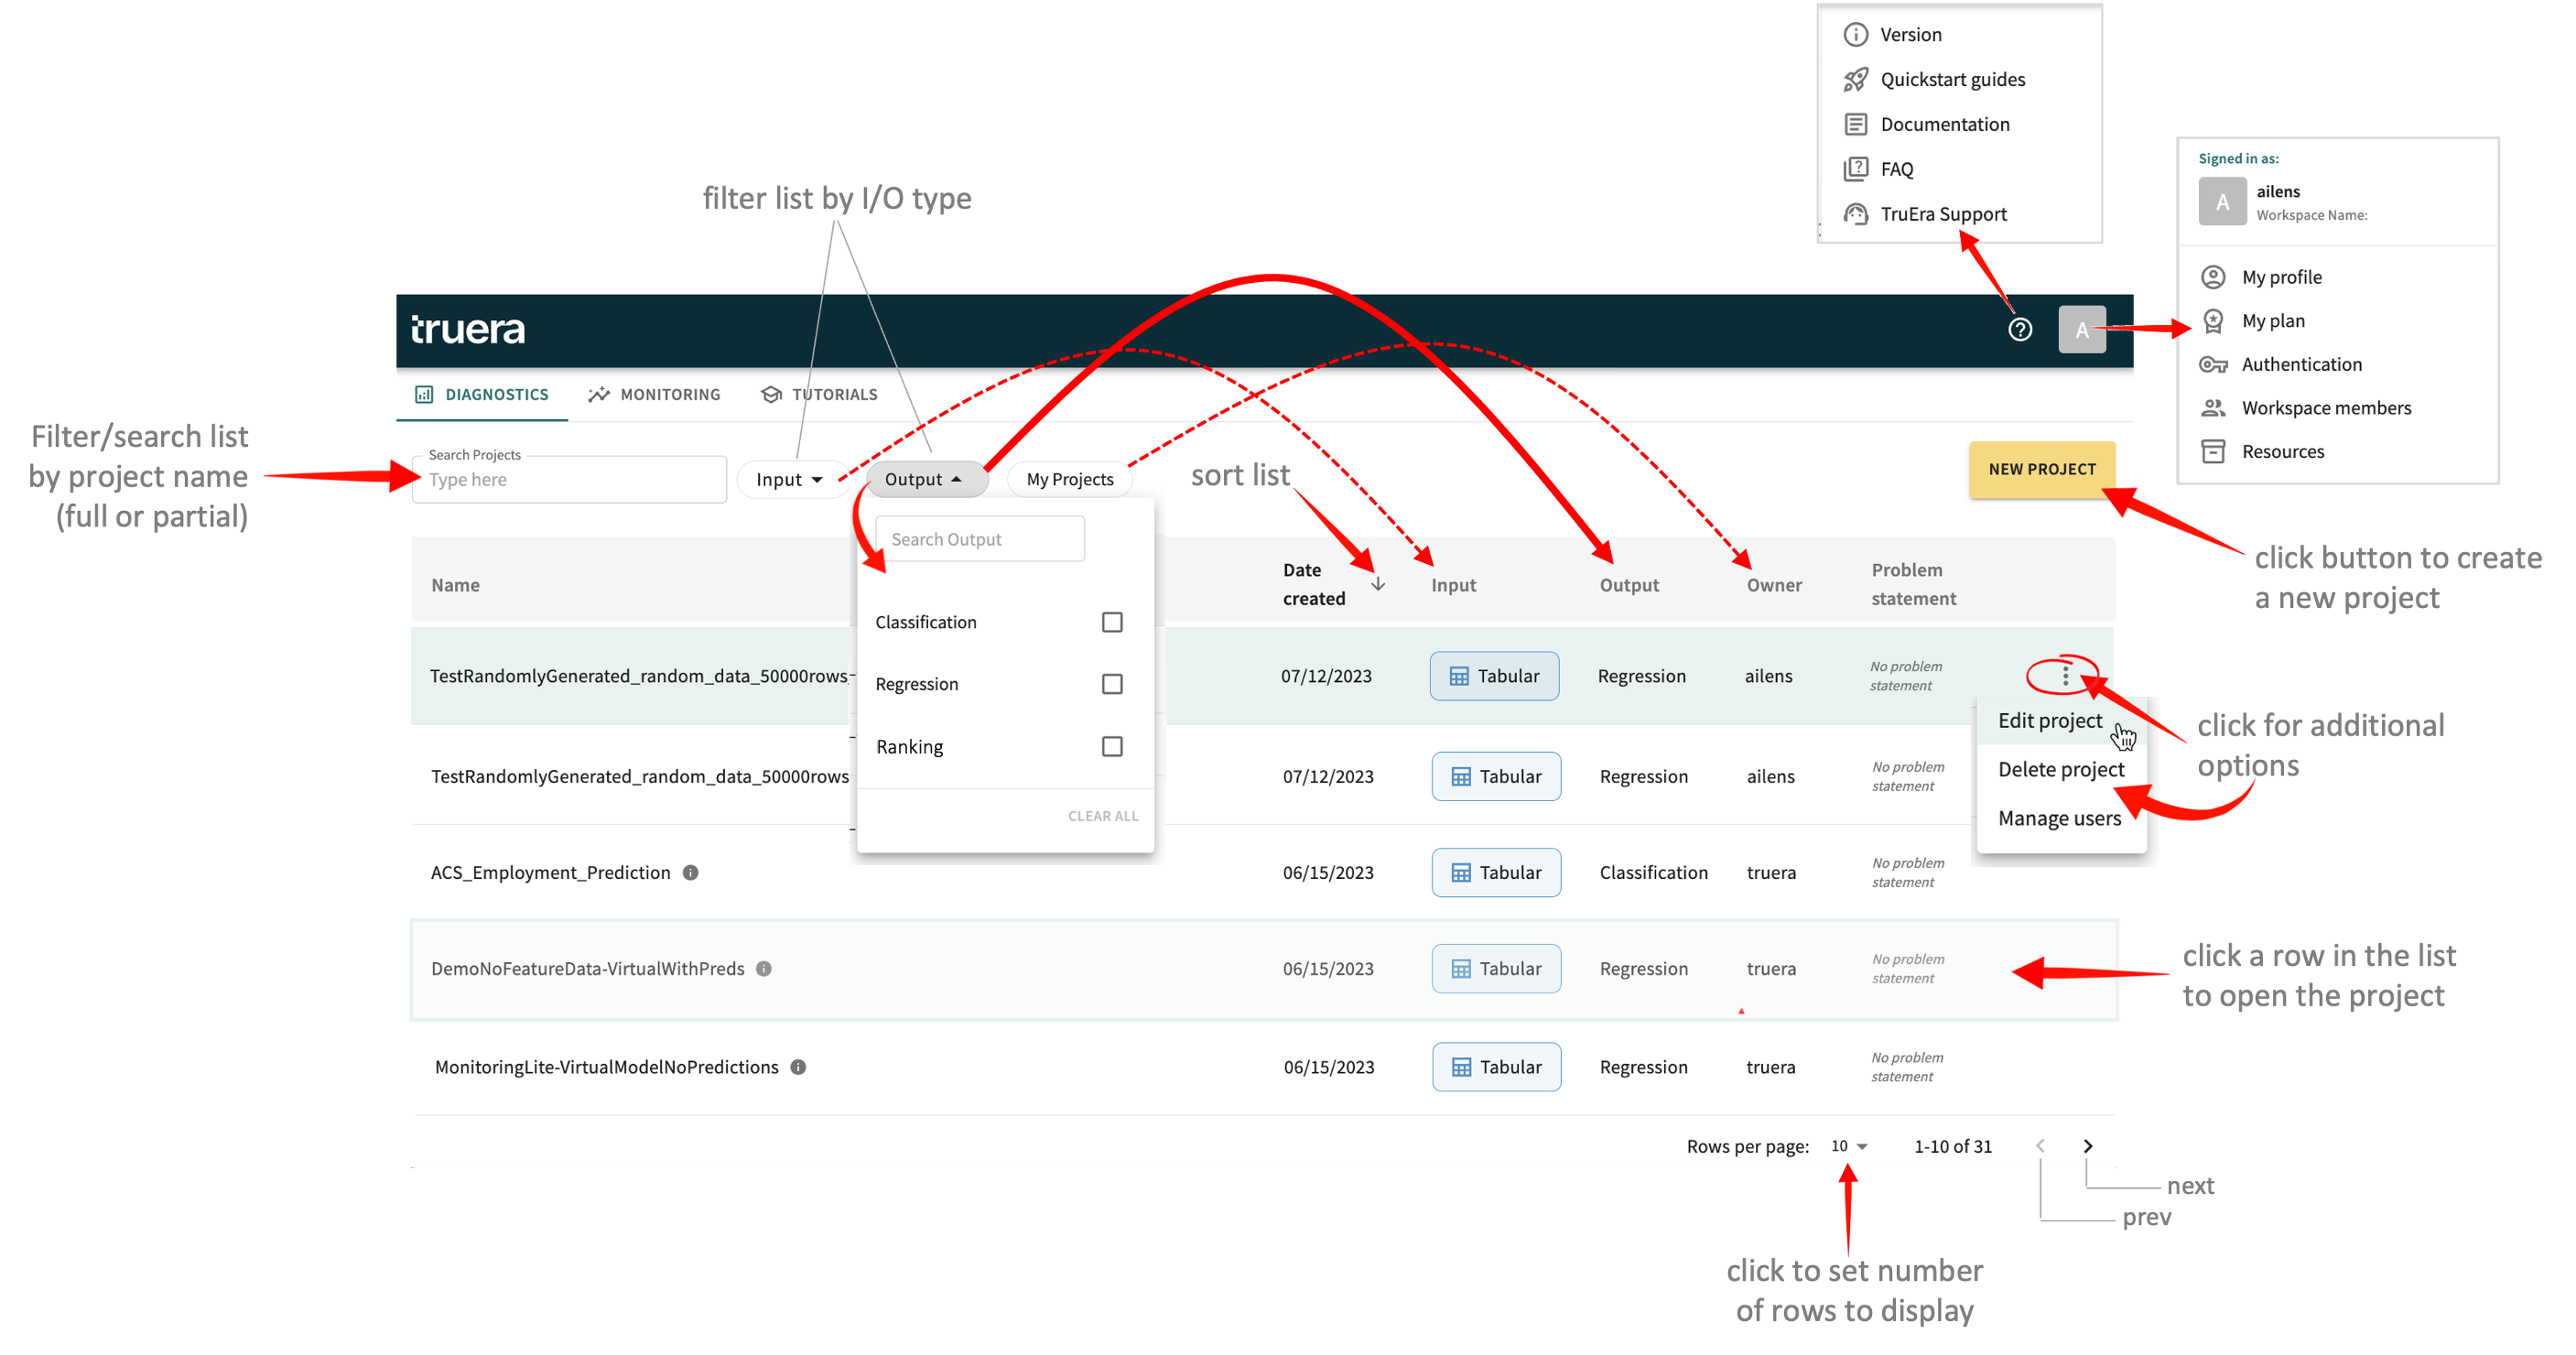Click the truera logo
2576x1355 pixels.
coord(468,330)
